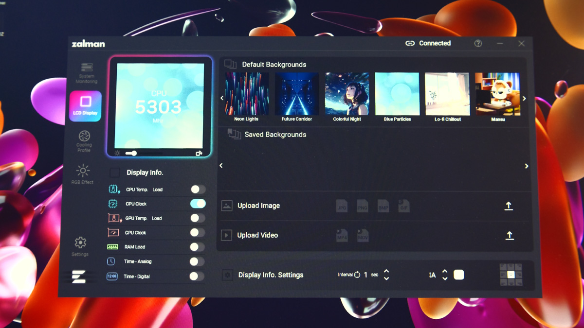Screen dimensions: 584x328
Task: Decrease text size with down arrow
Action: coord(445,278)
